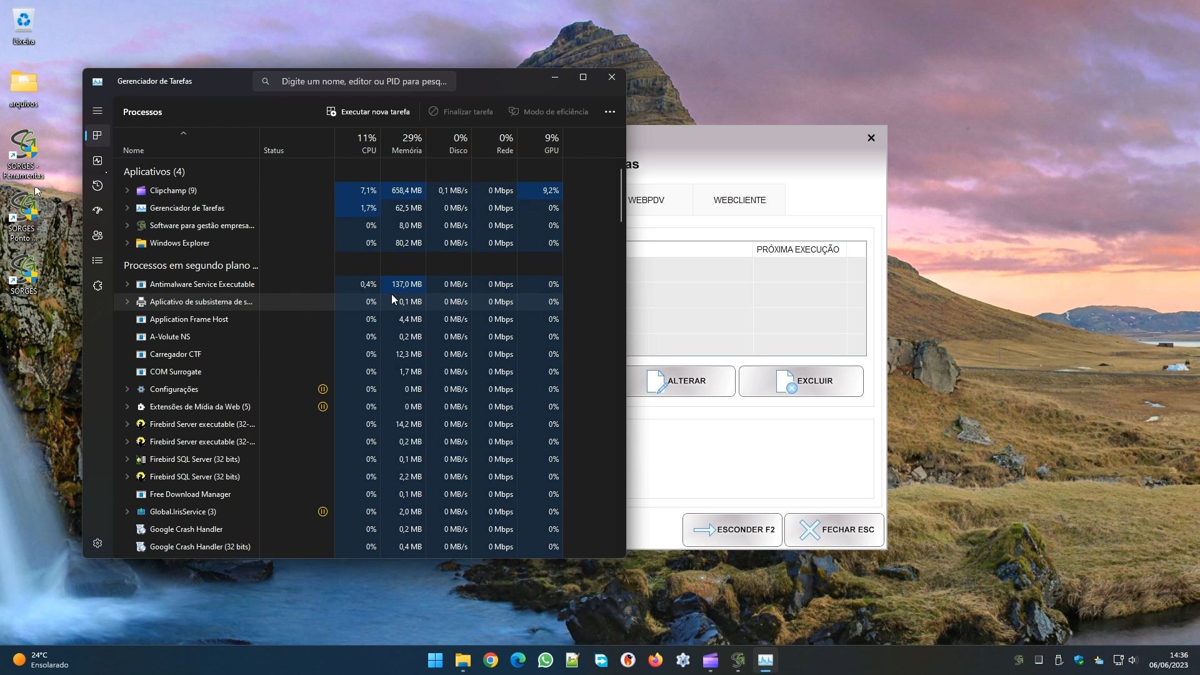This screenshot has height=675, width=1200.
Task: Click the process list vertical scrollbar
Action: (x=621, y=195)
